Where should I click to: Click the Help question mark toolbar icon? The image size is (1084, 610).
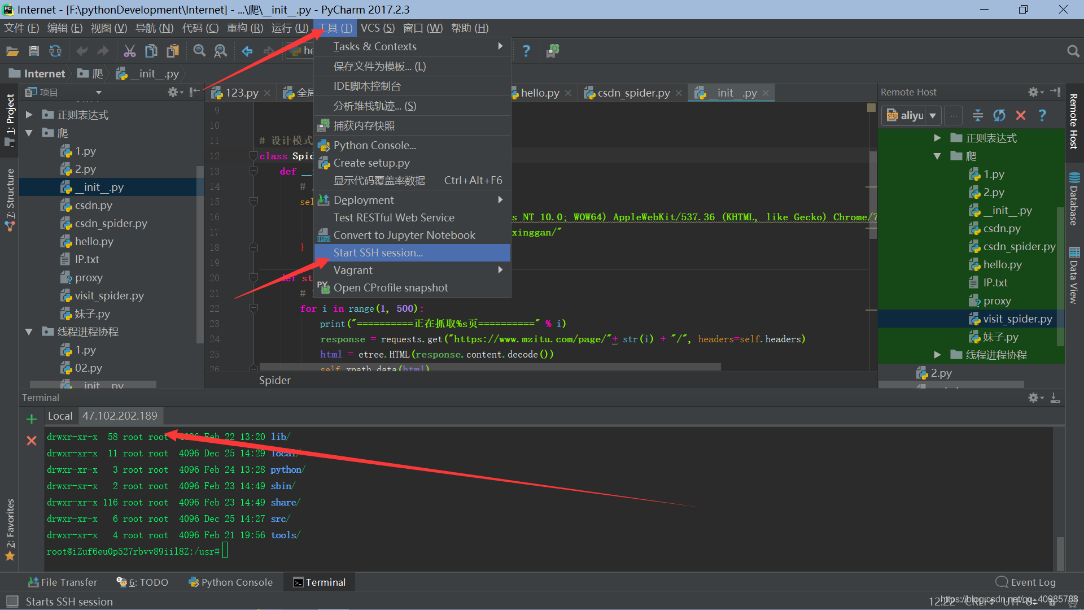526,51
